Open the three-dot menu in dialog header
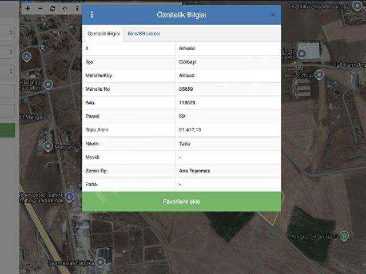This screenshot has height=274, width=366. tap(91, 15)
